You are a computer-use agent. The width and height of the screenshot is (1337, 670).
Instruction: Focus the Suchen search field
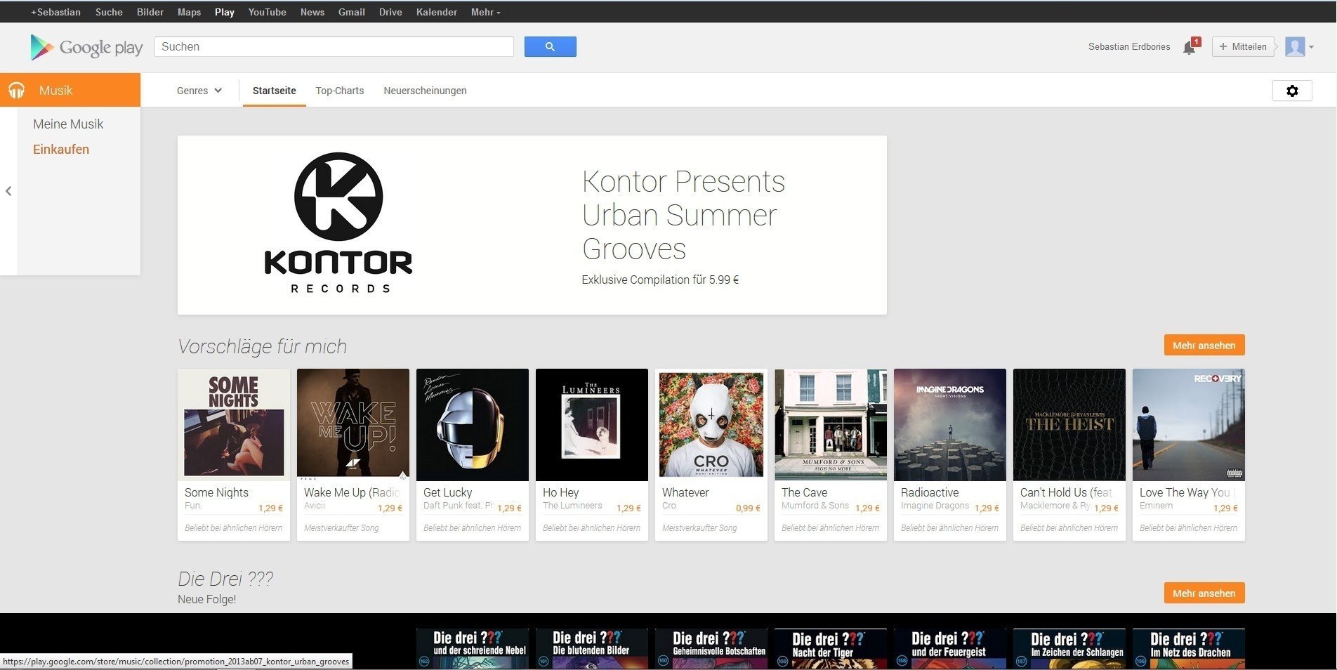pyautogui.click(x=334, y=46)
